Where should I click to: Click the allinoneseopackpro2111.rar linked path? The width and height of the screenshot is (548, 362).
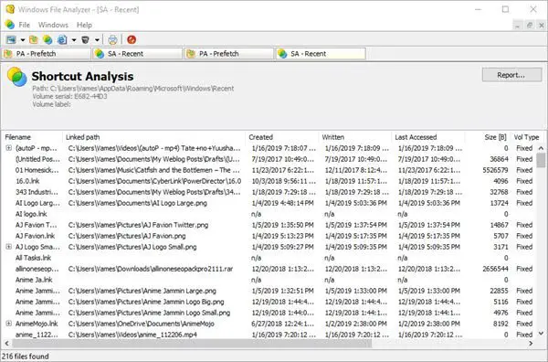point(151,269)
